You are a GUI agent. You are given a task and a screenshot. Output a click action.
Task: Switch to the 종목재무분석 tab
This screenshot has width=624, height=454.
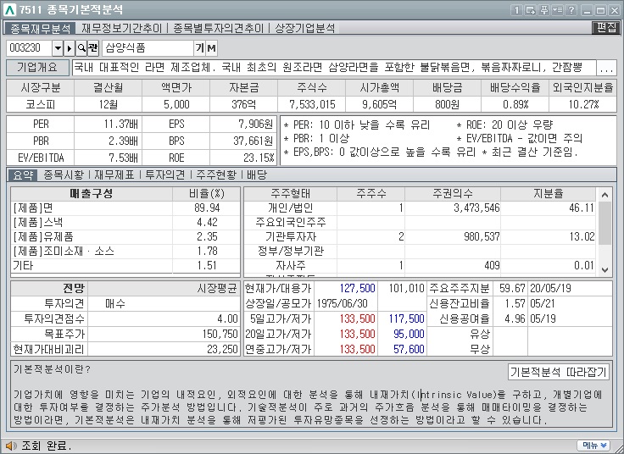(x=40, y=29)
